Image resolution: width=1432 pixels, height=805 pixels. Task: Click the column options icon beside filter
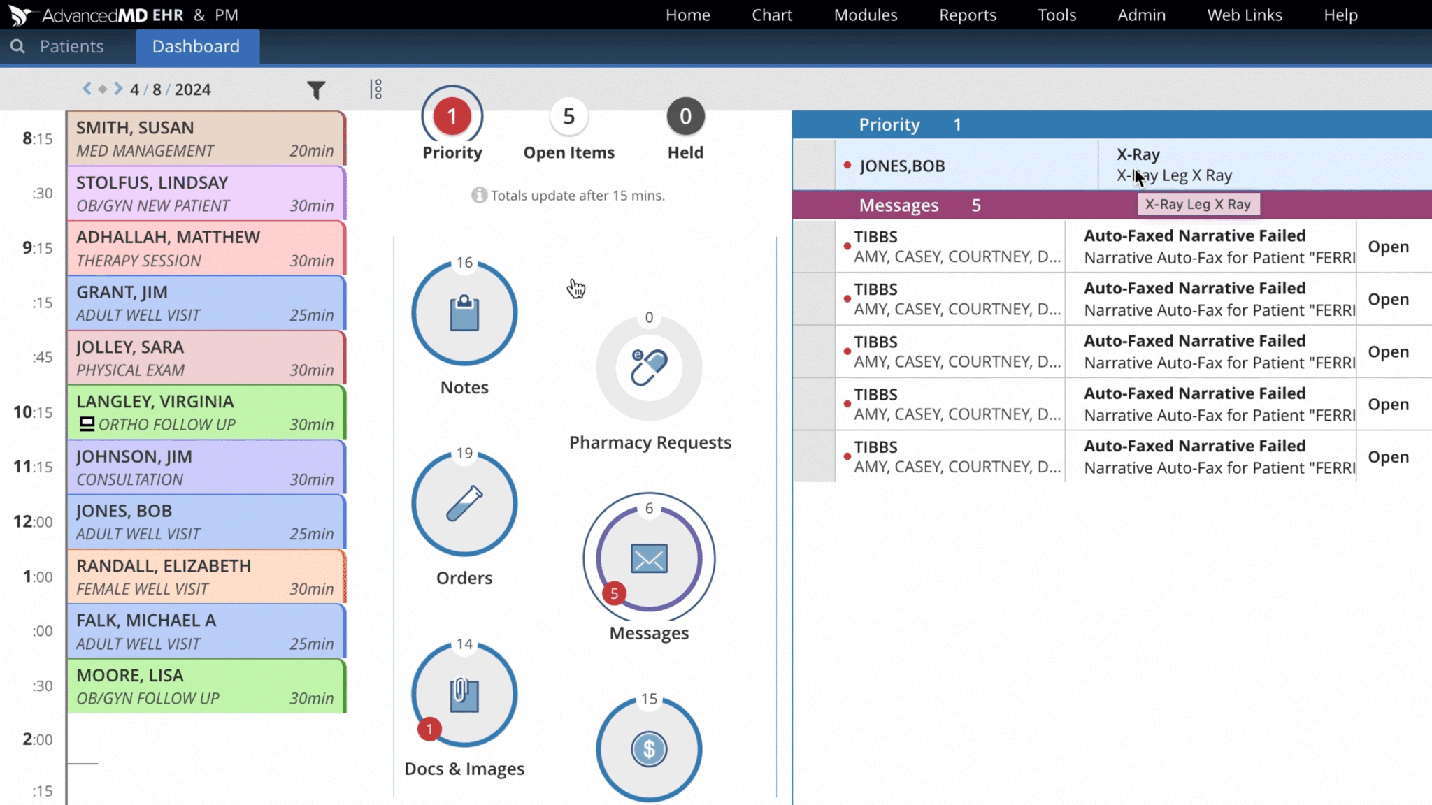coord(376,89)
